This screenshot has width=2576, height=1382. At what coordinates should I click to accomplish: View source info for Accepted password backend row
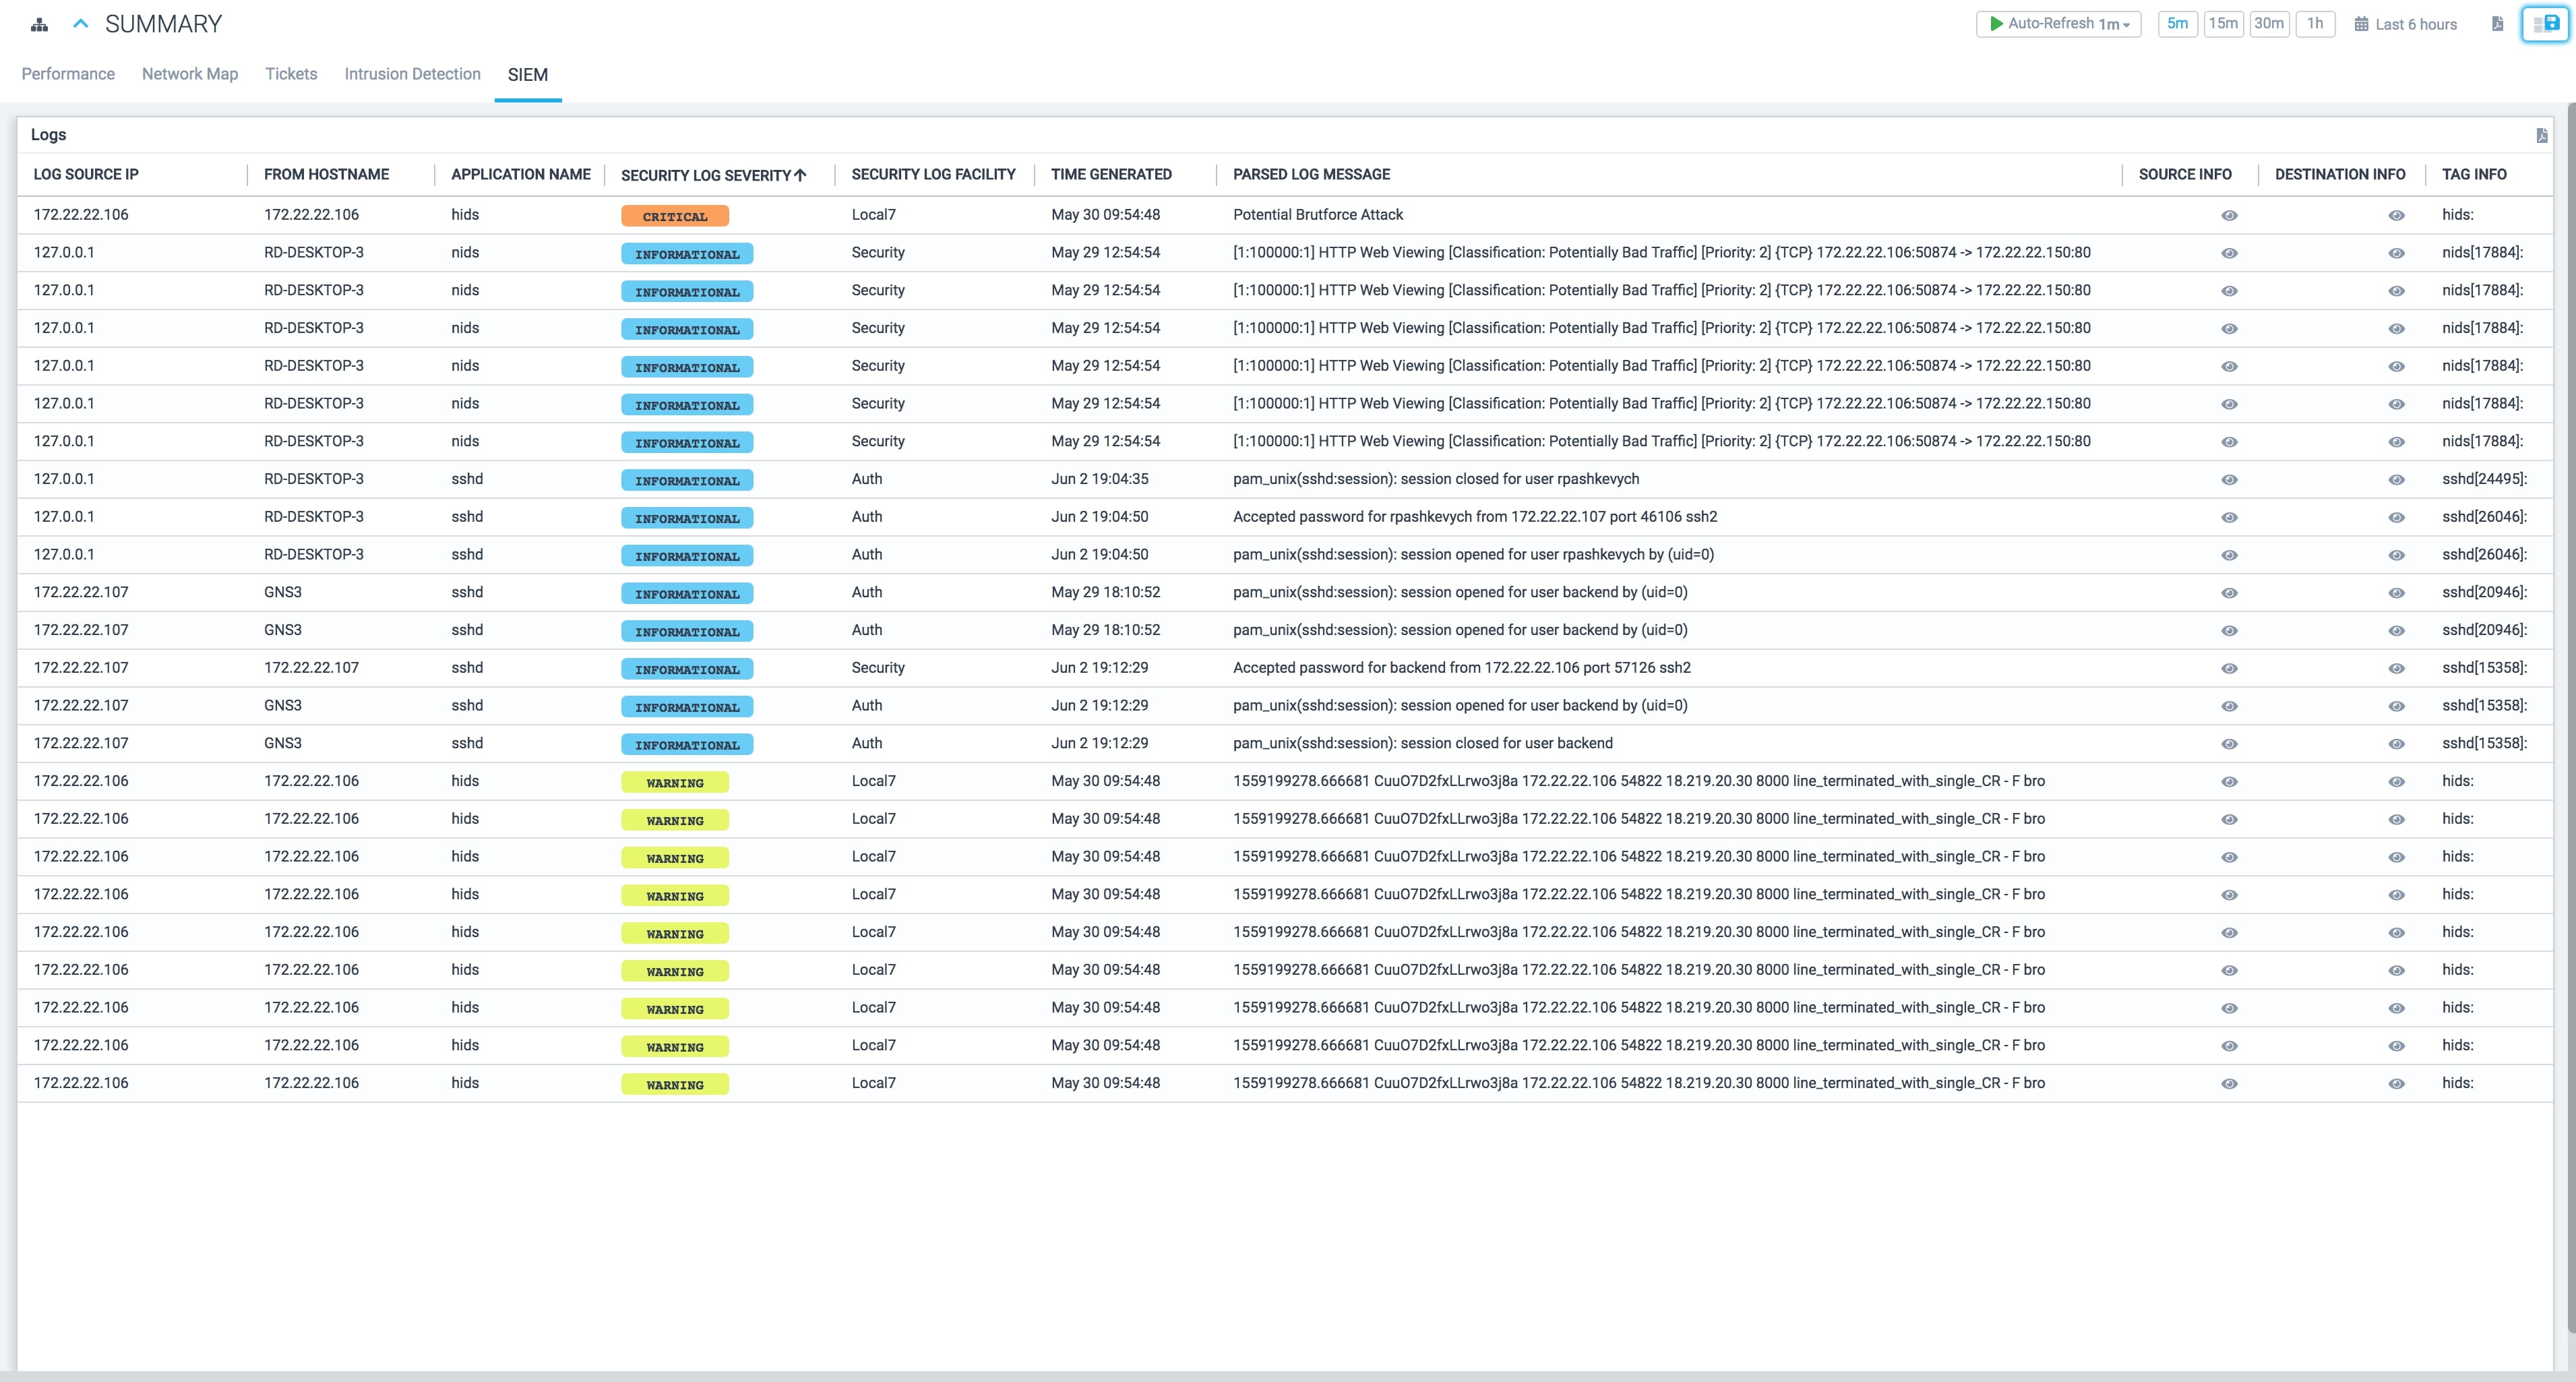pos(2229,669)
